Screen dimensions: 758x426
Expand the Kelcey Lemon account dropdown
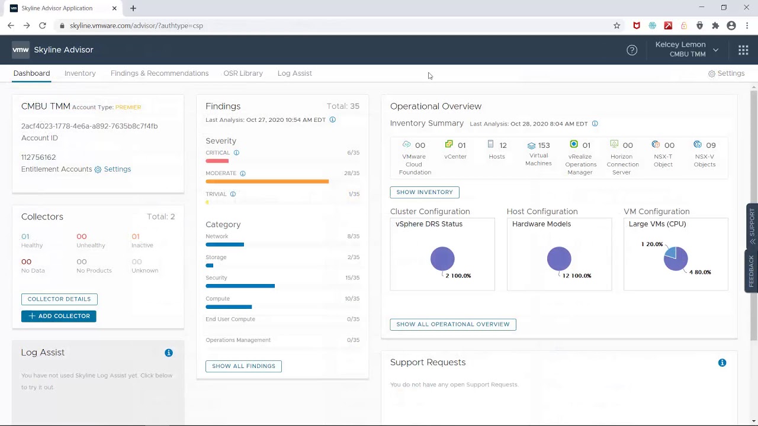715,50
